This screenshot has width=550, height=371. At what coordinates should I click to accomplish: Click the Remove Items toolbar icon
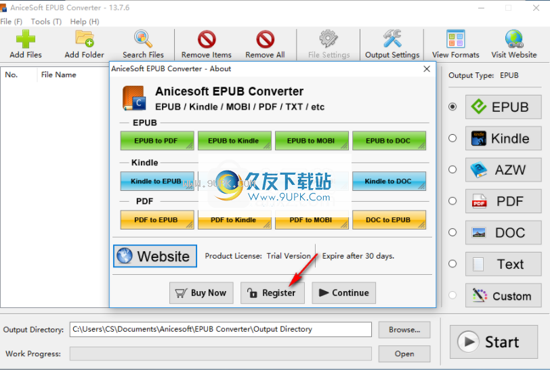pos(207,39)
